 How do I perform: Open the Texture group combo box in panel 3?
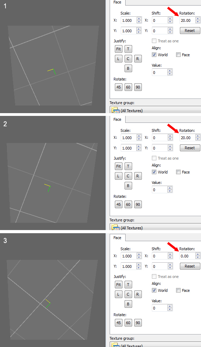click(155, 345)
